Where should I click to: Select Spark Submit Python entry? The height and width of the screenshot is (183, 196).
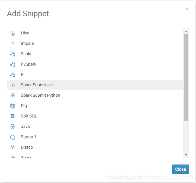(95, 95)
